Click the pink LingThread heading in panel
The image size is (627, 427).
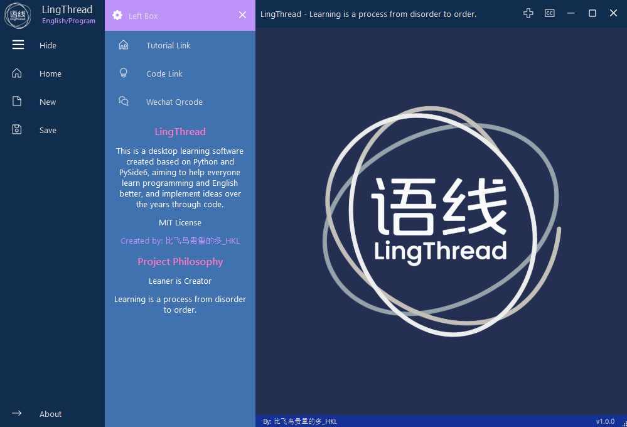pyautogui.click(x=180, y=132)
